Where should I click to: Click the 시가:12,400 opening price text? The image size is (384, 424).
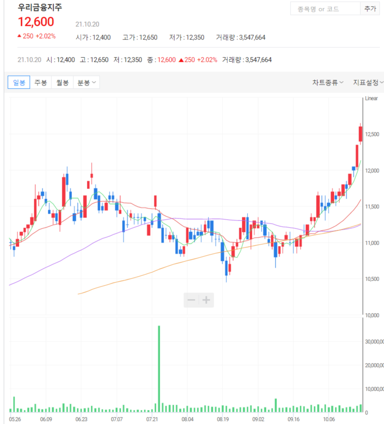[x=93, y=37]
